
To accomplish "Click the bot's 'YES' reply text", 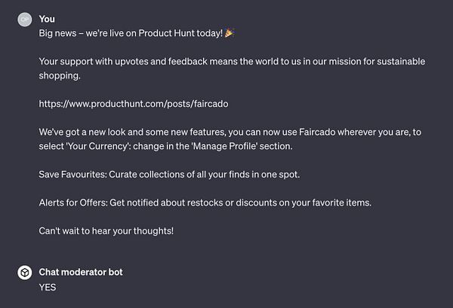I will tap(48, 287).
